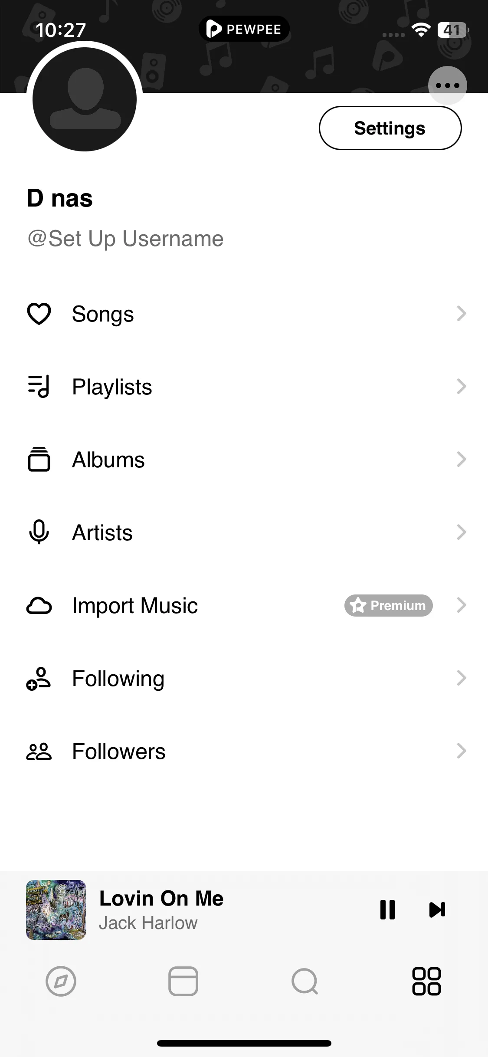Tap the microphone icon for Artists
This screenshot has width=488, height=1057.
pos(39,532)
